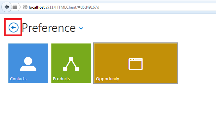Click the localhost URL address field
Screen dimensions: 216x121
coord(118,7)
